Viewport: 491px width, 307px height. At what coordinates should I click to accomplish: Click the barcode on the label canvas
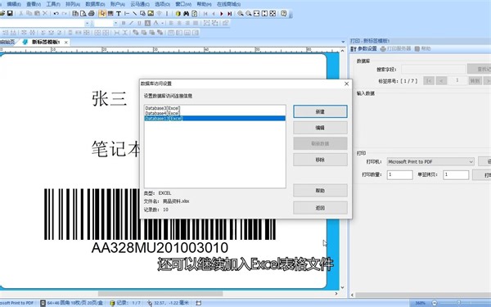[x=160, y=214]
